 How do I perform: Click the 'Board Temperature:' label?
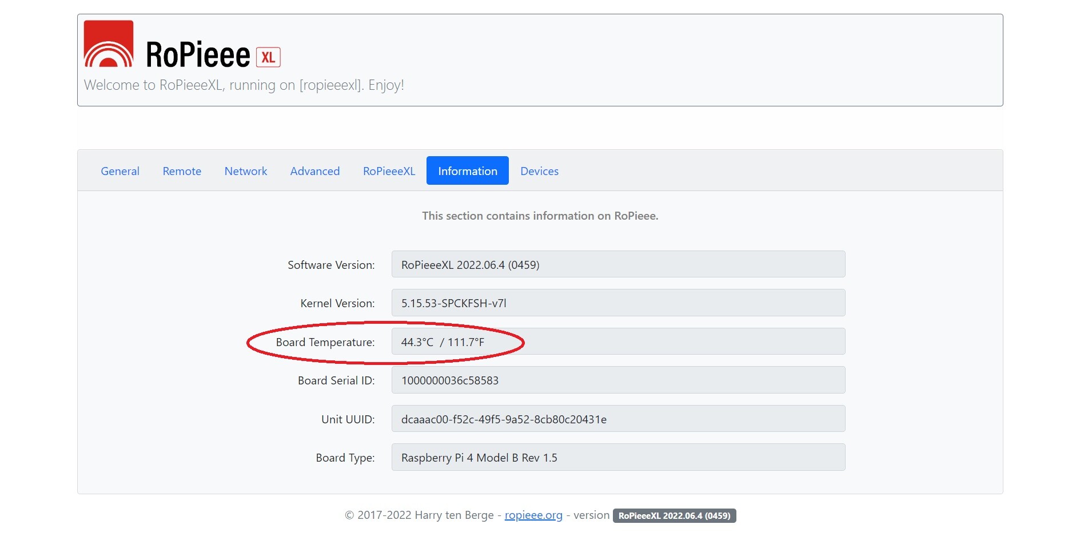point(325,342)
